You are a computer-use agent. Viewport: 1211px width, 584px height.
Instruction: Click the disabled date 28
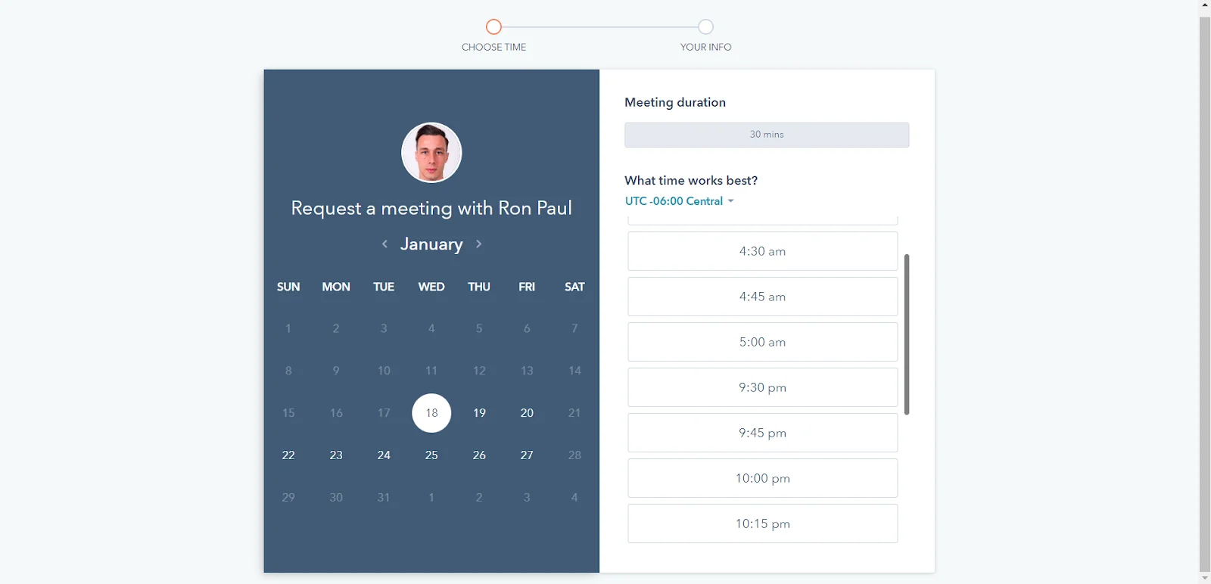click(x=574, y=455)
